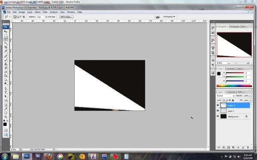Image resolution: width=257 pixels, height=160 pixels.
Task: Hide Layer 1 with its eye icon
Action: tap(218, 111)
